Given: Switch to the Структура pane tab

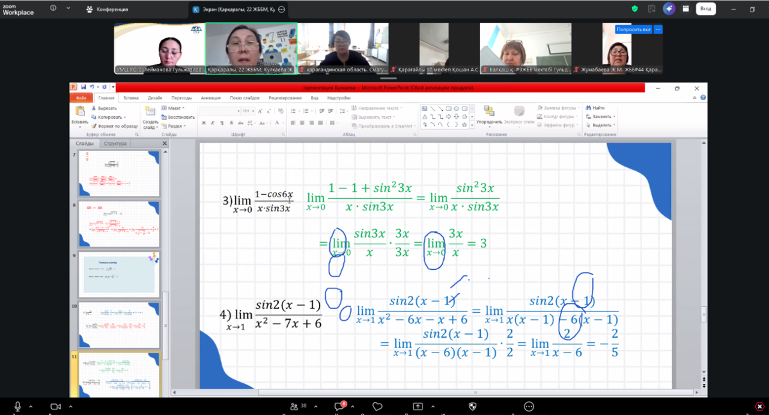Looking at the screenshot, I should point(115,144).
